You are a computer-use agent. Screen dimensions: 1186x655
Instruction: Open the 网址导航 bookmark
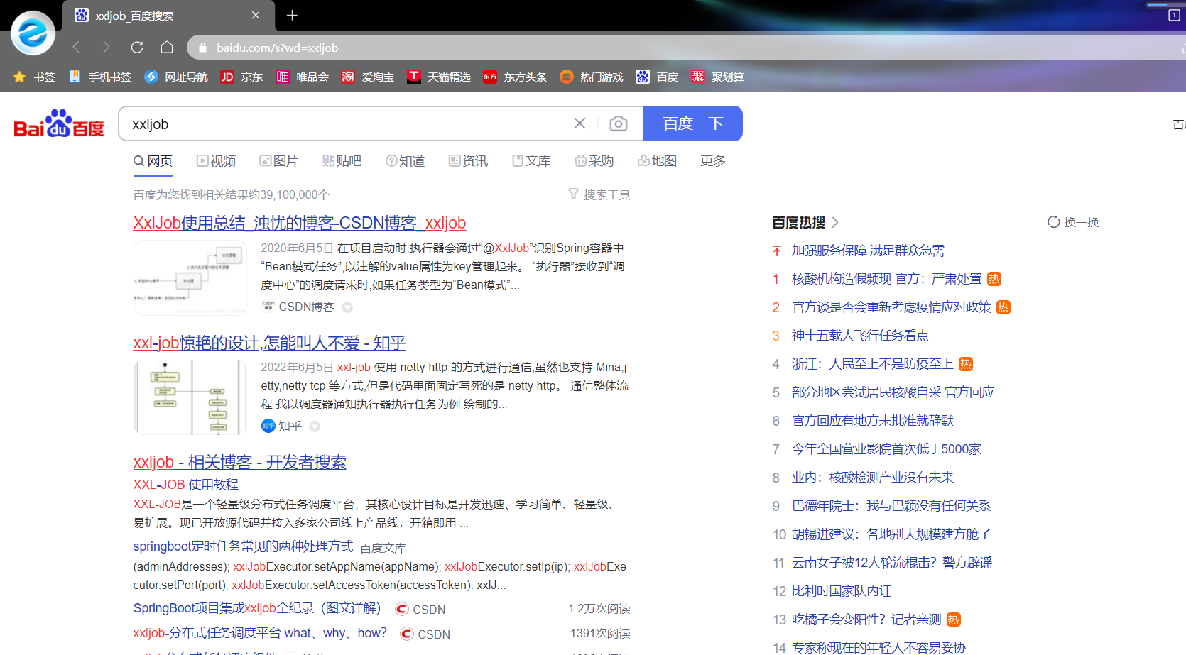coord(176,77)
